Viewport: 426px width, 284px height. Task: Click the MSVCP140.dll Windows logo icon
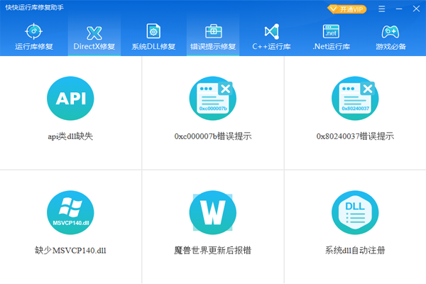tap(70, 213)
